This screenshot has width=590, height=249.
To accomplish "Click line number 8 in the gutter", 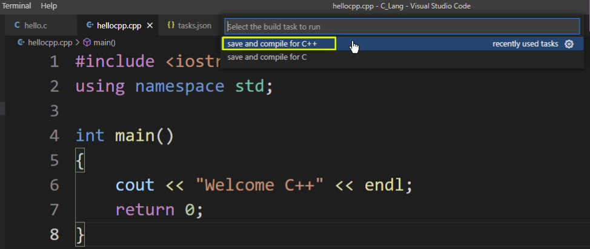I will 55,234.
